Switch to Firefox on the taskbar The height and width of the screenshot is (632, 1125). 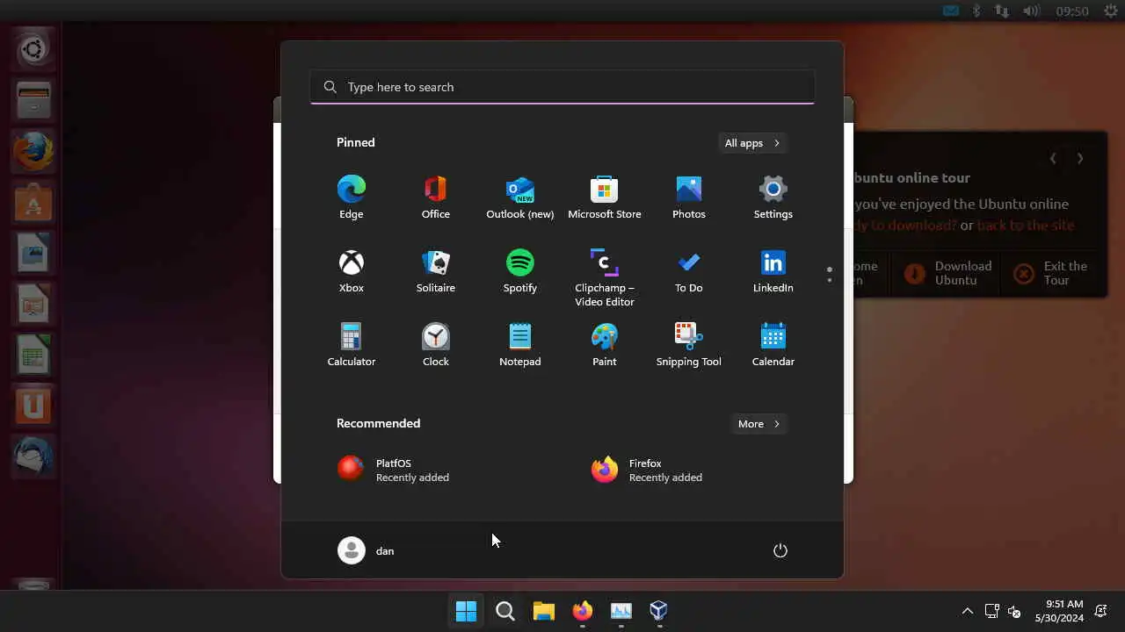pos(582,611)
